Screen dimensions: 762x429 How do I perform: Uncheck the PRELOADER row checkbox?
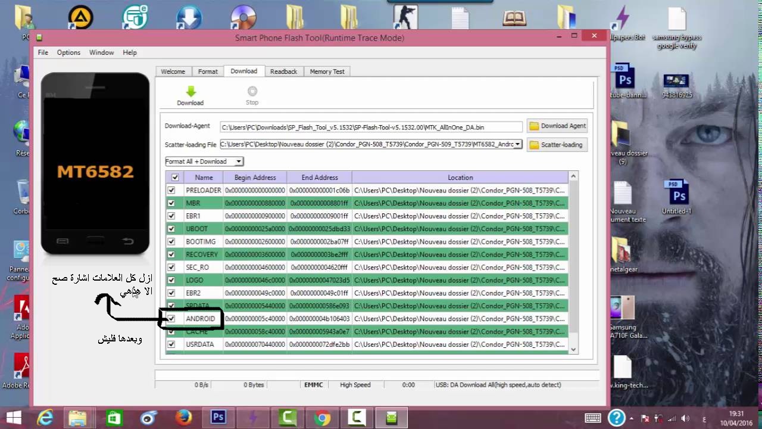(x=171, y=190)
